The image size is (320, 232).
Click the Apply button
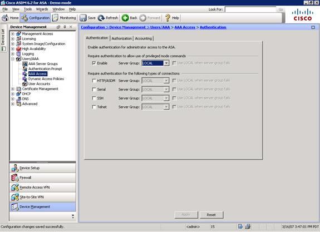click(x=186, y=215)
